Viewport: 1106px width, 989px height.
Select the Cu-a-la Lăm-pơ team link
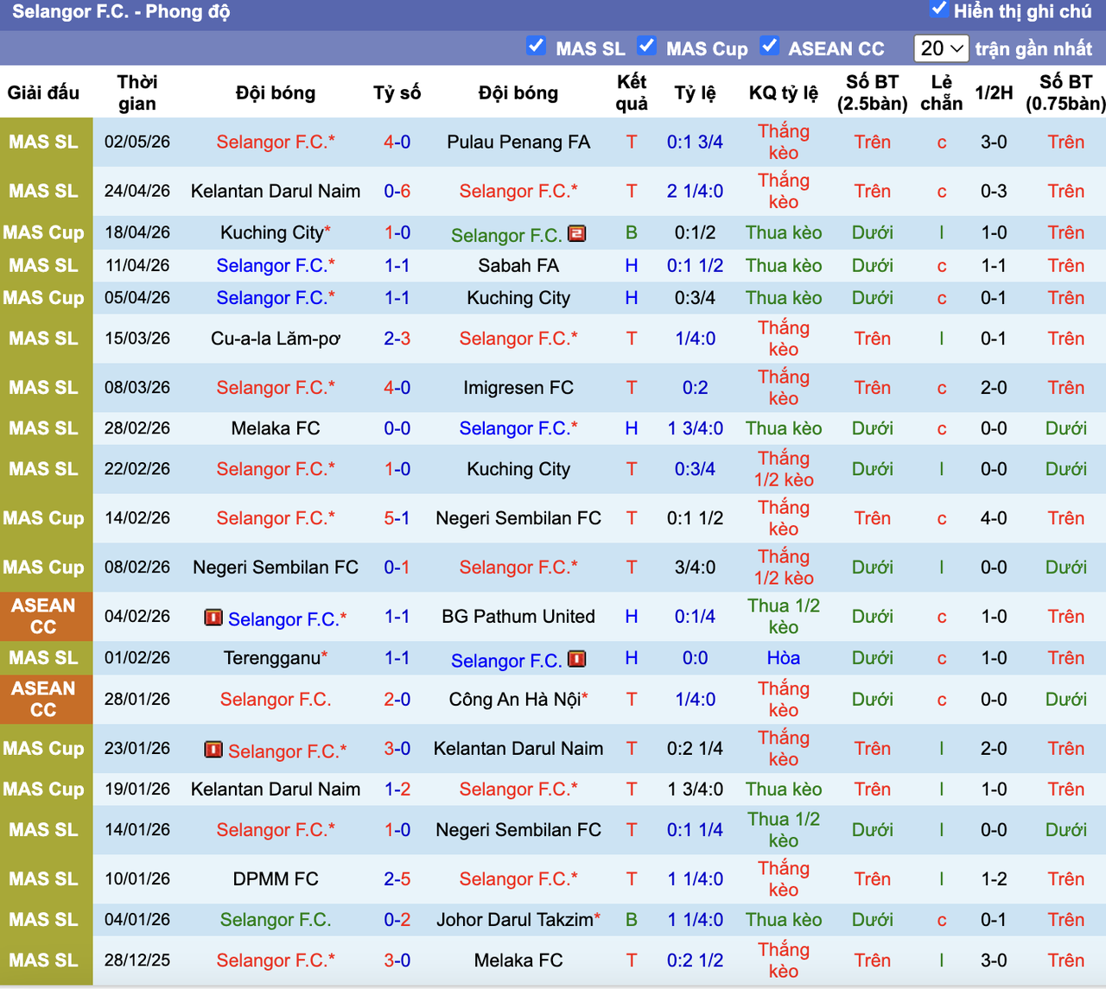point(276,339)
